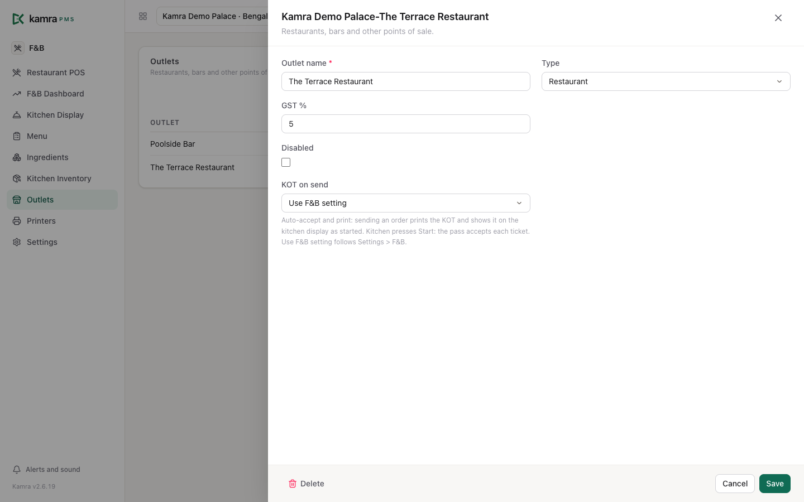Select the Outlets sidebar item
Image resolution: width=804 pixels, height=502 pixels.
pyautogui.click(x=62, y=200)
